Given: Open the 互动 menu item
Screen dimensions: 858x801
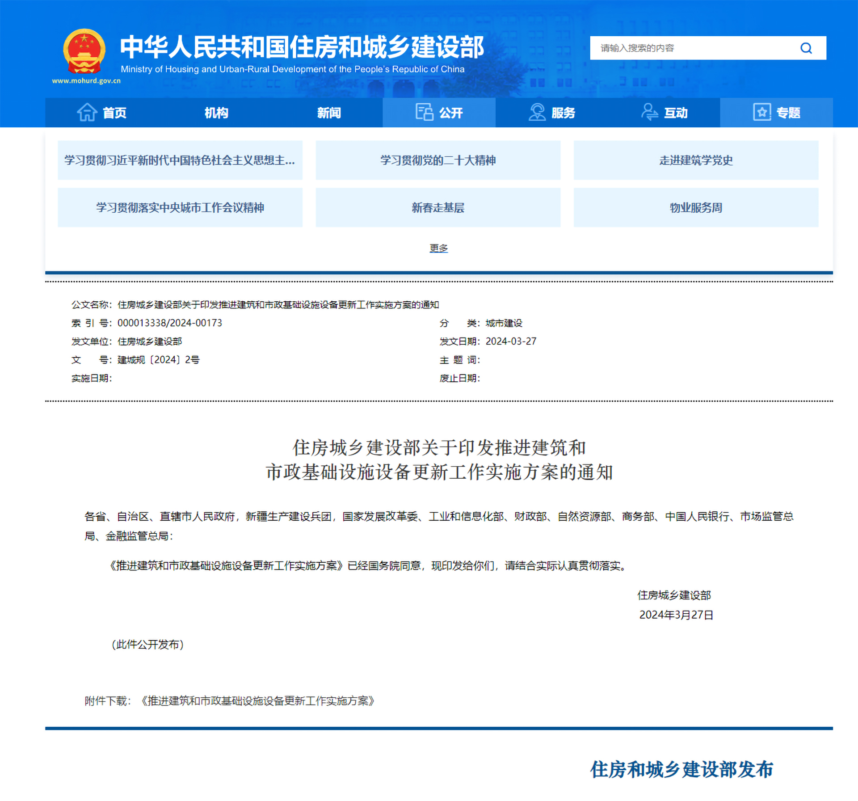Looking at the screenshot, I should coord(664,112).
